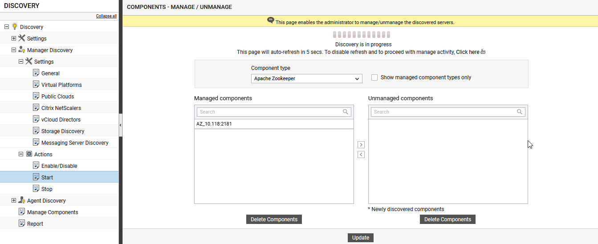Screen dimensions: 598x244
Task: Click the Update button
Action: [x=361, y=238]
